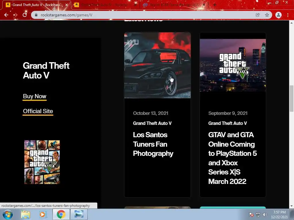Open the Action Center flag tray icon
Image resolution: width=294 pixels, height=220 pixels.
click(x=251, y=215)
